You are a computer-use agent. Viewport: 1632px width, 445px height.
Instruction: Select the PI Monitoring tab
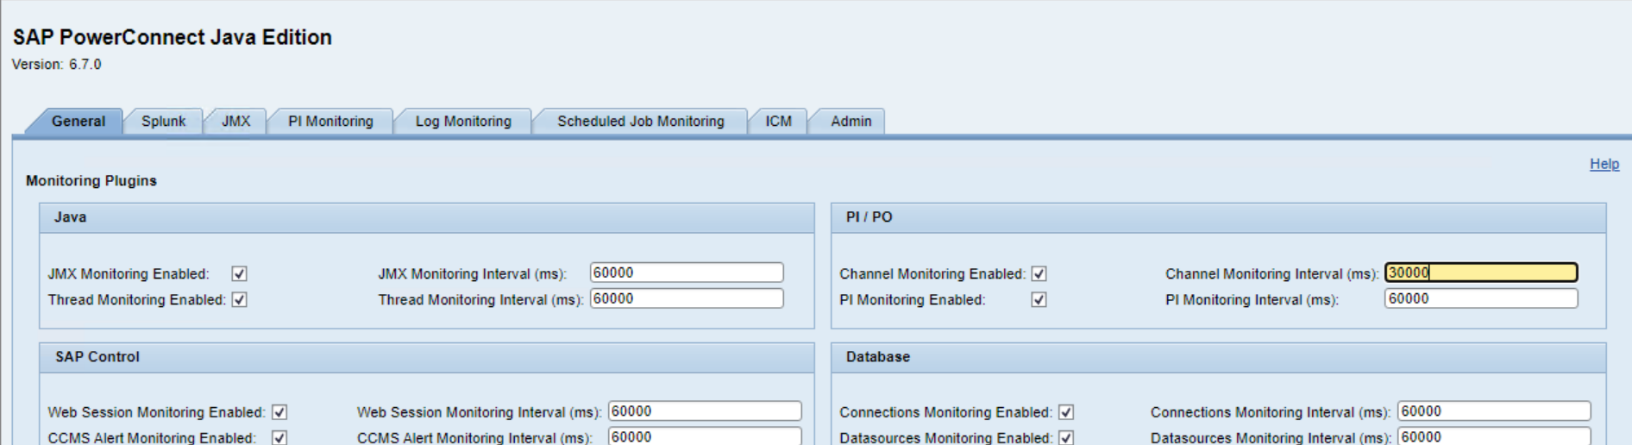coord(330,122)
